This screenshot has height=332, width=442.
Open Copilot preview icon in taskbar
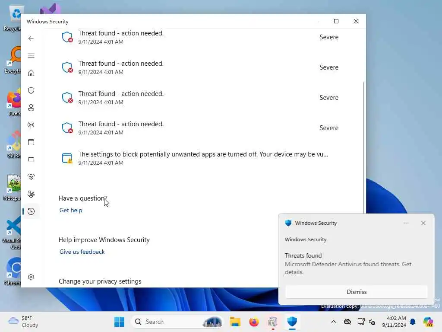[428, 322]
